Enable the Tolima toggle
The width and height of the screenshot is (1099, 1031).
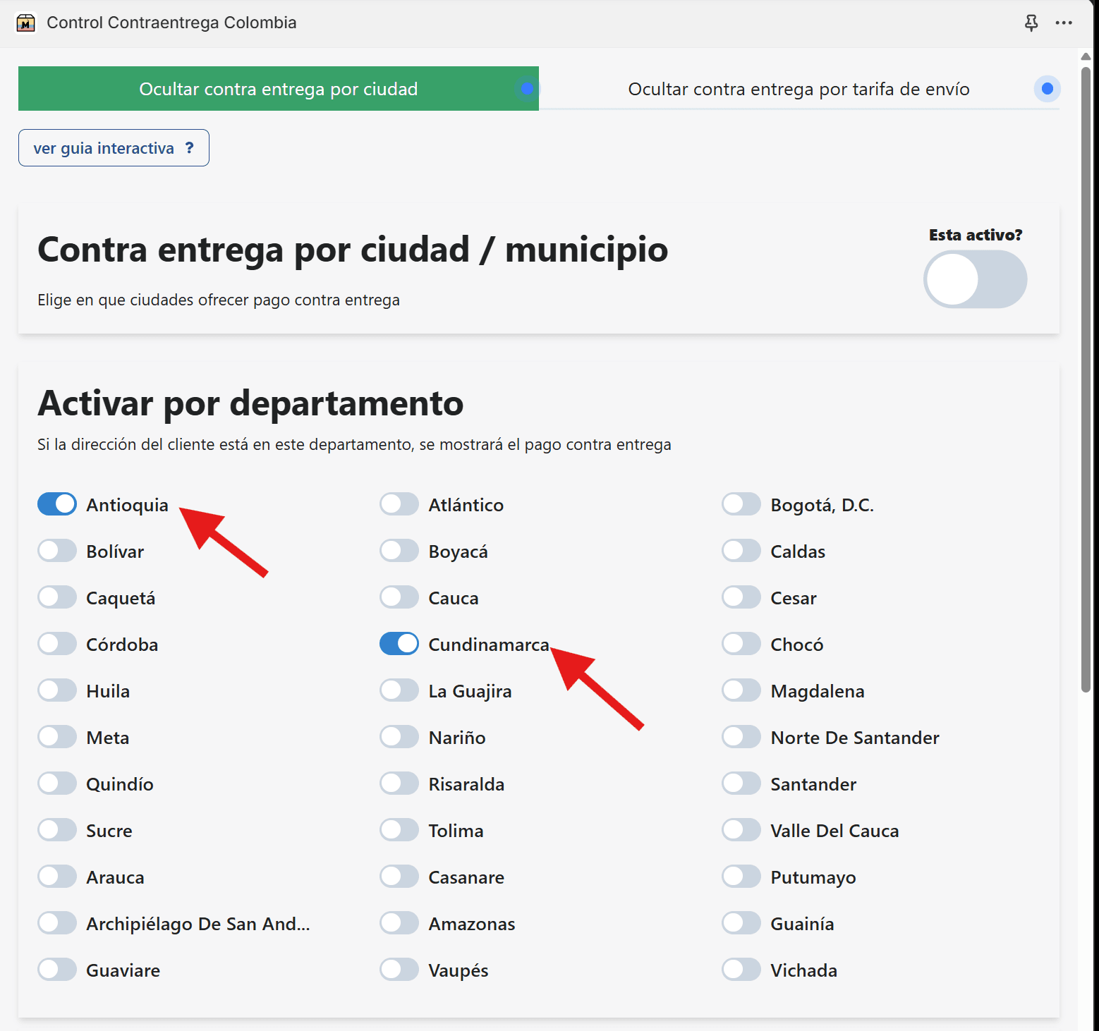[x=399, y=830]
